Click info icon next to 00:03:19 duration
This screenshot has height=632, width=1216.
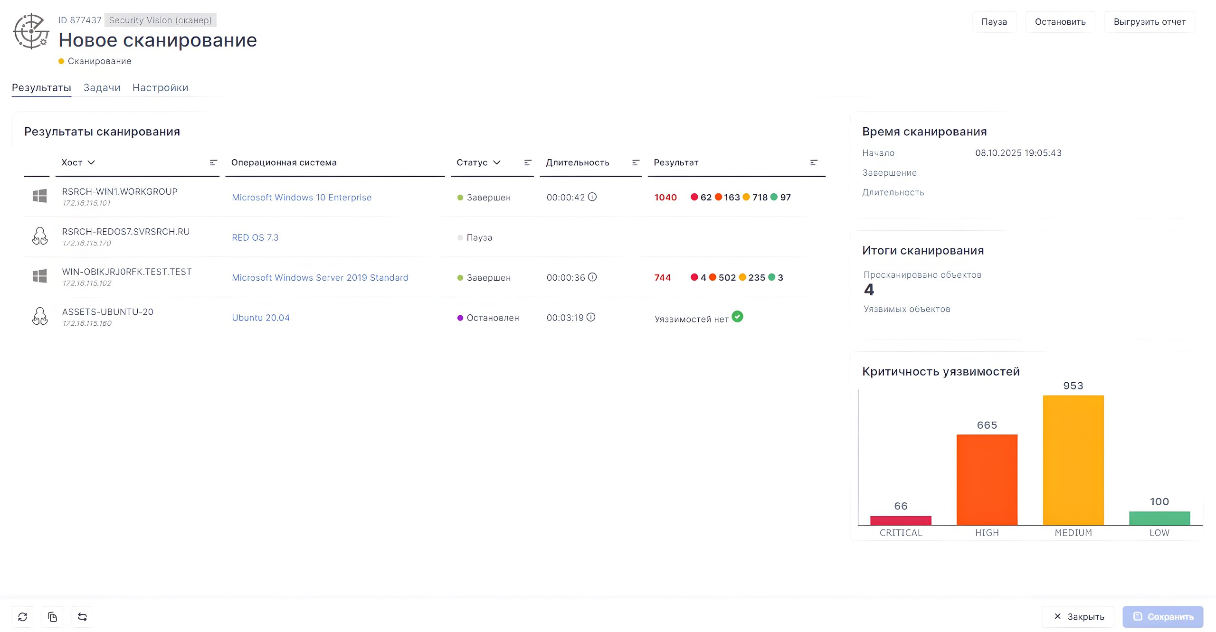click(591, 317)
